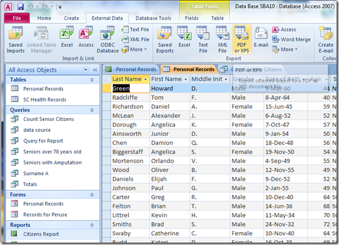Open Saved Imports

click(x=15, y=40)
